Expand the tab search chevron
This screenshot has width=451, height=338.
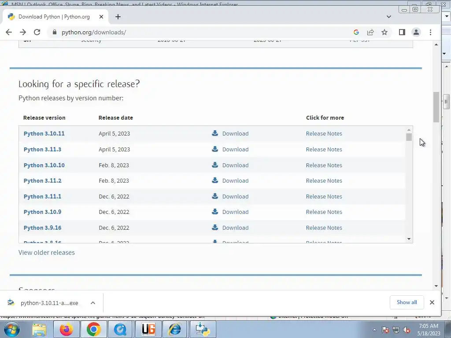click(x=389, y=17)
